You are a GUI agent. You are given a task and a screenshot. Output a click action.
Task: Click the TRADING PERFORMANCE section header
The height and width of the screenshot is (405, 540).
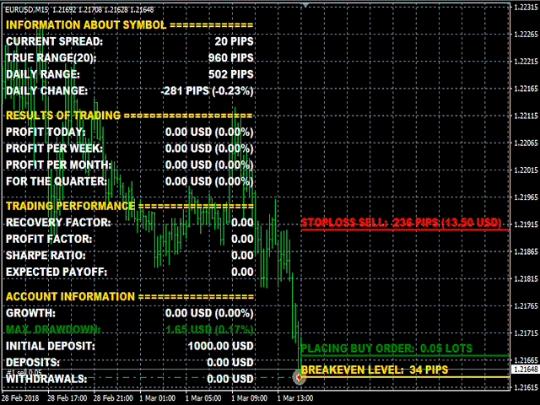point(70,206)
